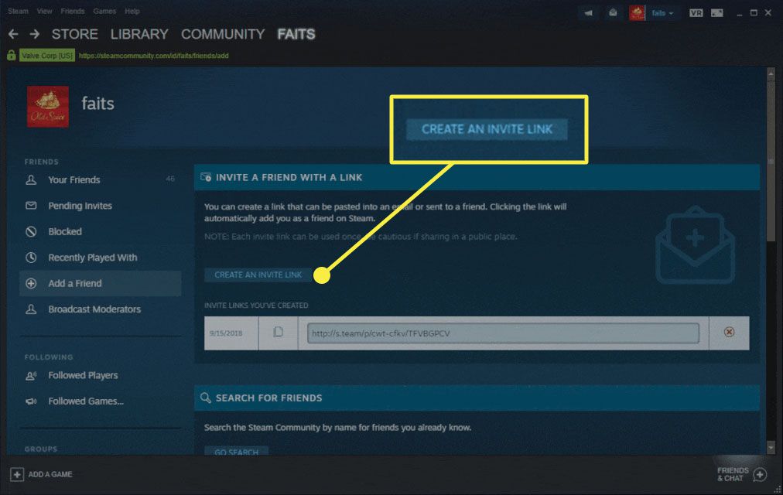783x495 pixels.
Task: Copy the invite link with the copy icon
Action: point(278,333)
